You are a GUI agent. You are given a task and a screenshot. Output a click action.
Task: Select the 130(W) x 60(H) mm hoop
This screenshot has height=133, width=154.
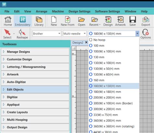pos(114,74)
